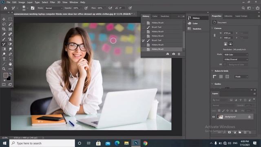Select the Zoom tool

[x=4, y=69]
